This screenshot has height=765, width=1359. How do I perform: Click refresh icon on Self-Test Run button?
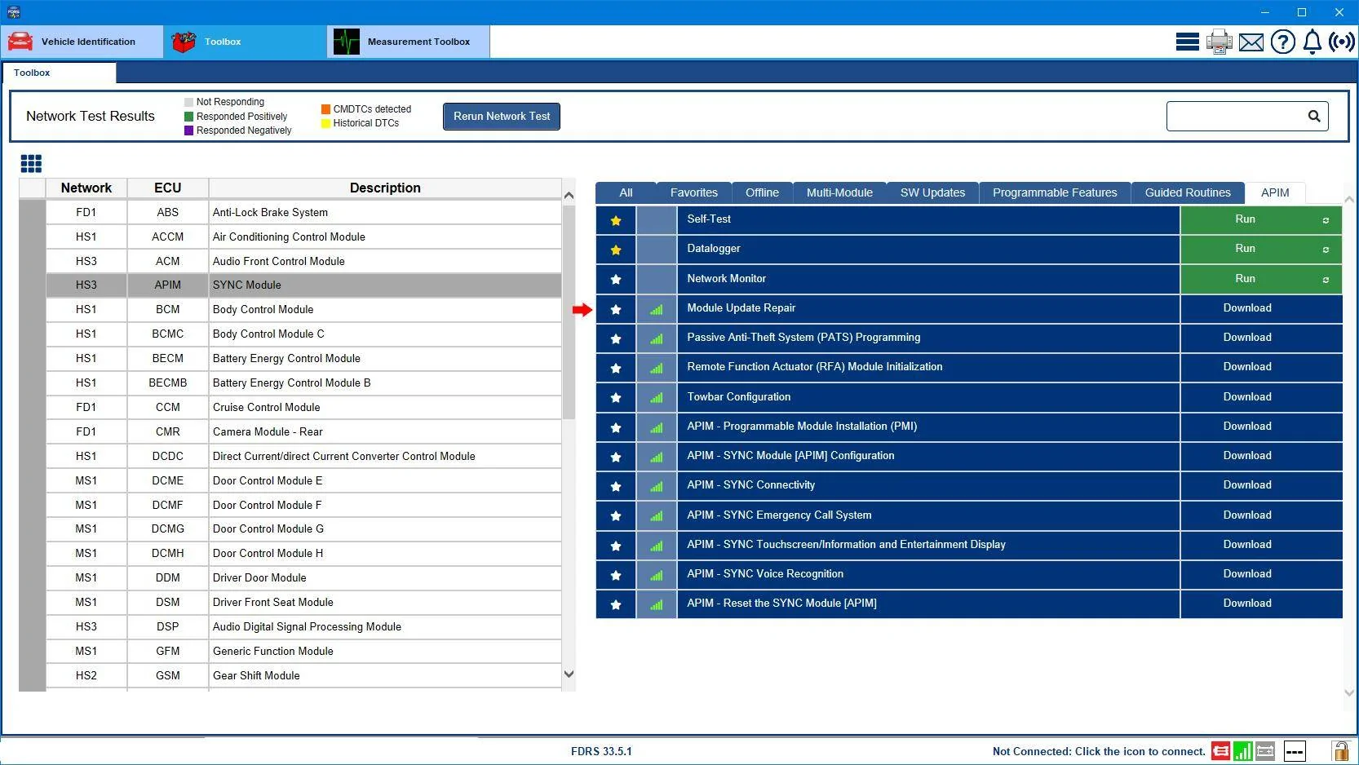[x=1326, y=220]
